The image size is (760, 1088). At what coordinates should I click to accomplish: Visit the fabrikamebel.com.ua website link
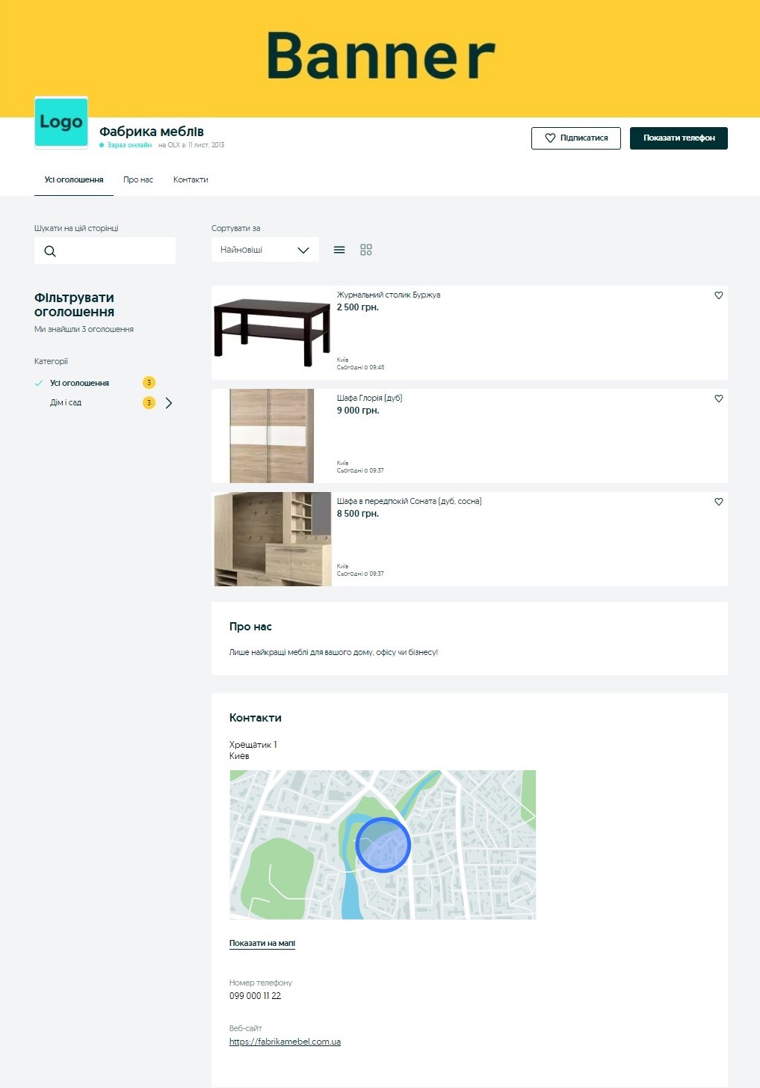tap(285, 1042)
